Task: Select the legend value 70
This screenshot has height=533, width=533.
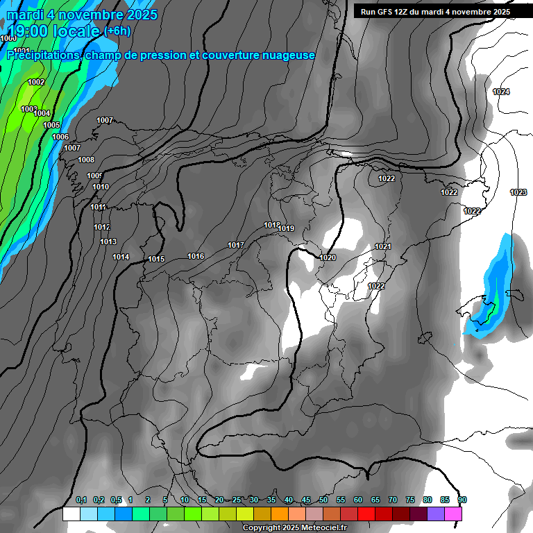Action: click(393, 500)
